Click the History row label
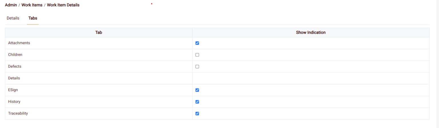The width and height of the screenshot is (439, 128). point(14,102)
